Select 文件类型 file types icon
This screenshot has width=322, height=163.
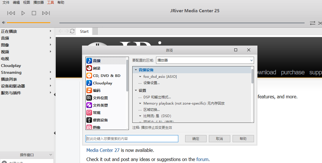pyautogui.click(x=89, y=105)
